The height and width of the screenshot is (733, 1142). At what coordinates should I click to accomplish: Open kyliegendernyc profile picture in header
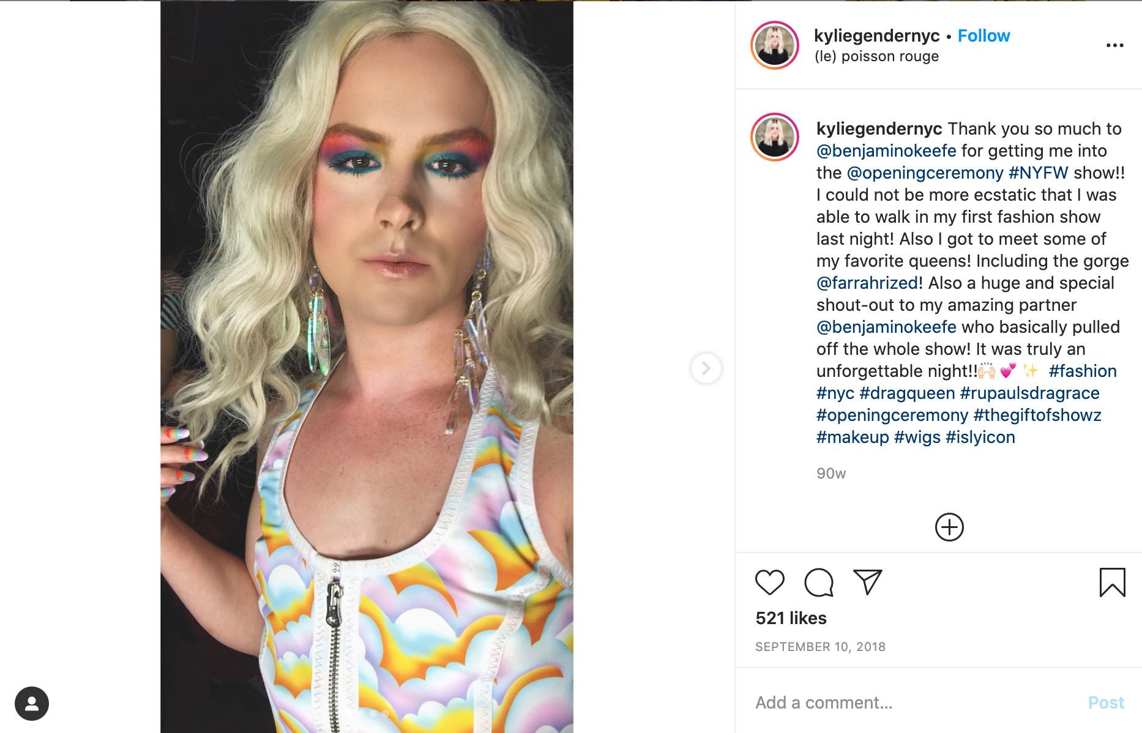coord(774,45)
